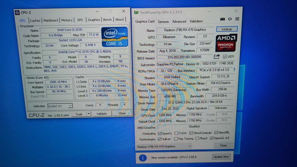Image resolution: width=297 pixels, height=167 pixels.
Task: Toggle the Vulkan checkbox
Action: coord(159,139)
